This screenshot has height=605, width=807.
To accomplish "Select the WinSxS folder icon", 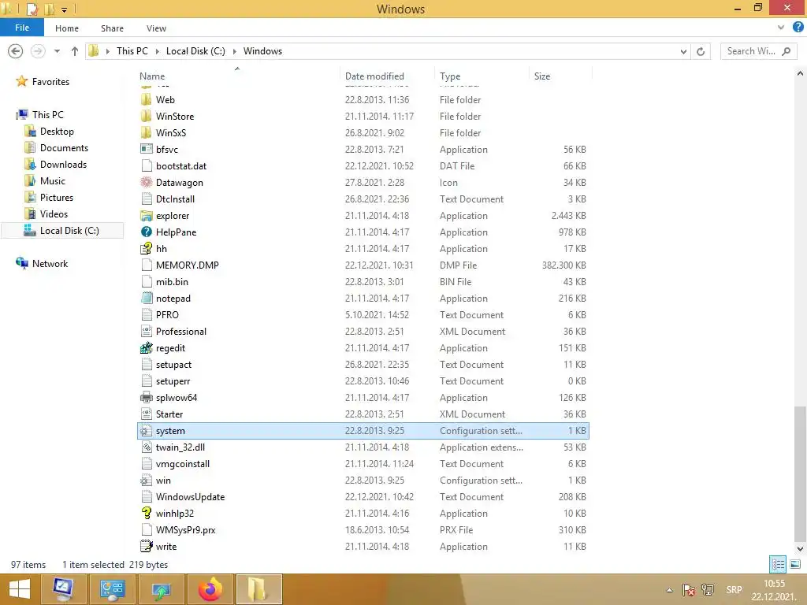I will point(147,132).
